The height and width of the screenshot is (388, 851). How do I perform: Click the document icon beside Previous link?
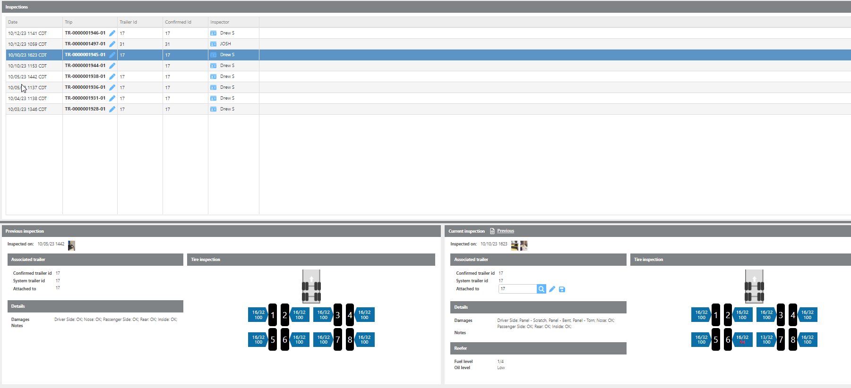pyautogui.click(x=492, y=231)
